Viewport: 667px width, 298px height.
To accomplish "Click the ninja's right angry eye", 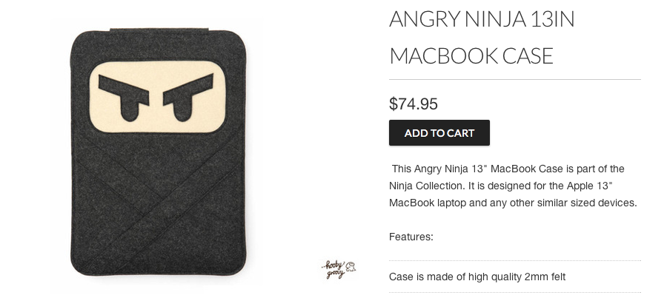I will click(x=188, y=97).
